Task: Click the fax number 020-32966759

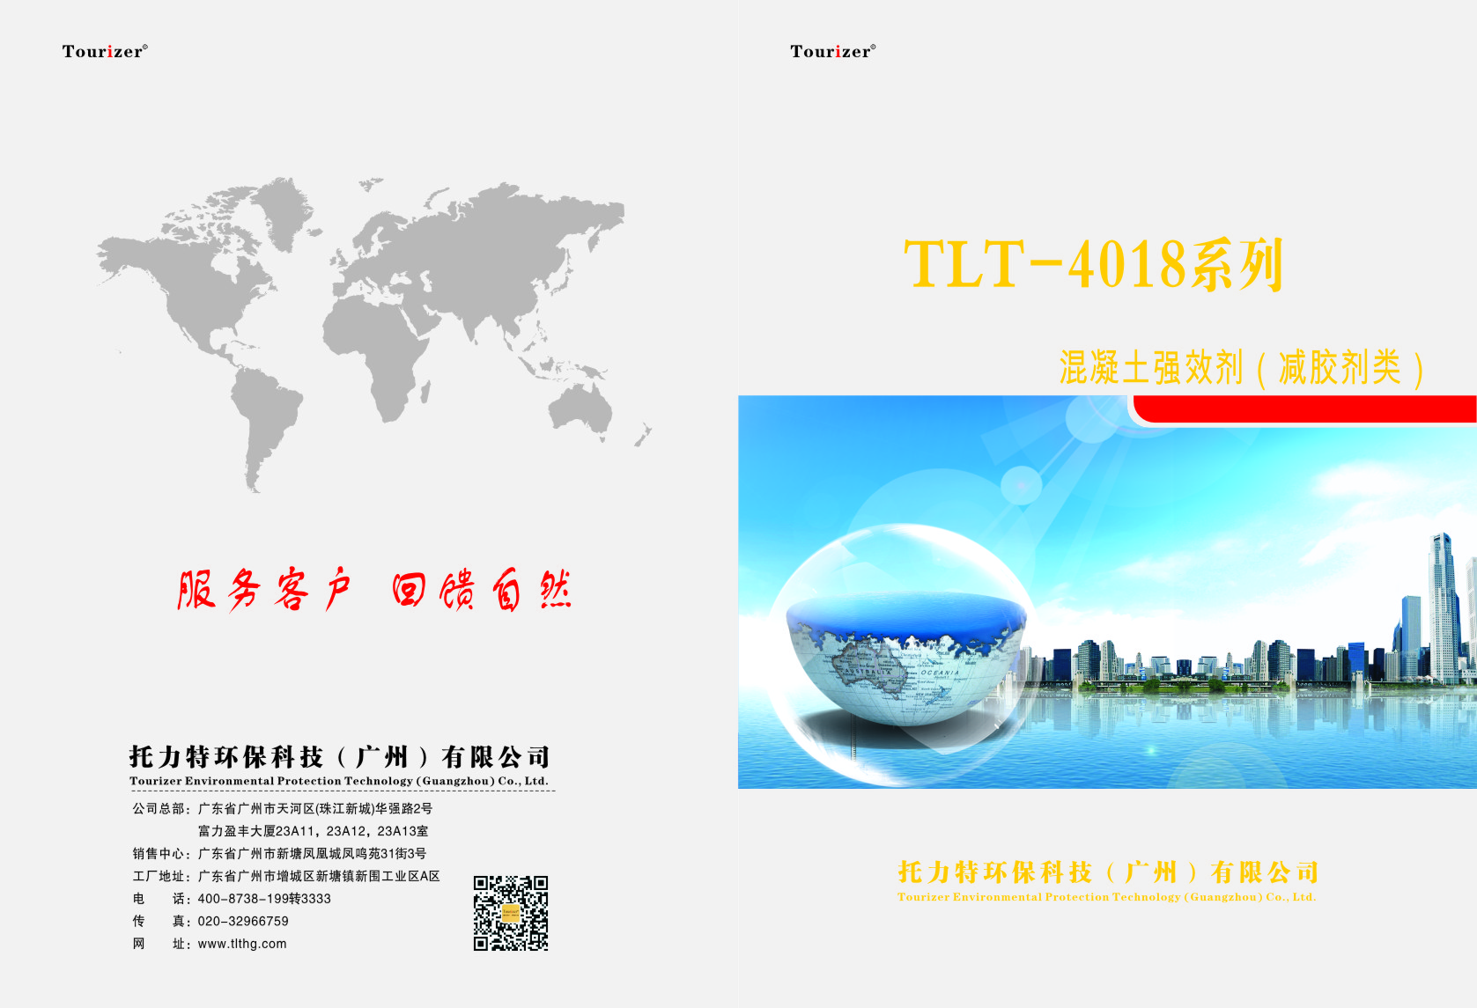Action: [x=243, y=921]
